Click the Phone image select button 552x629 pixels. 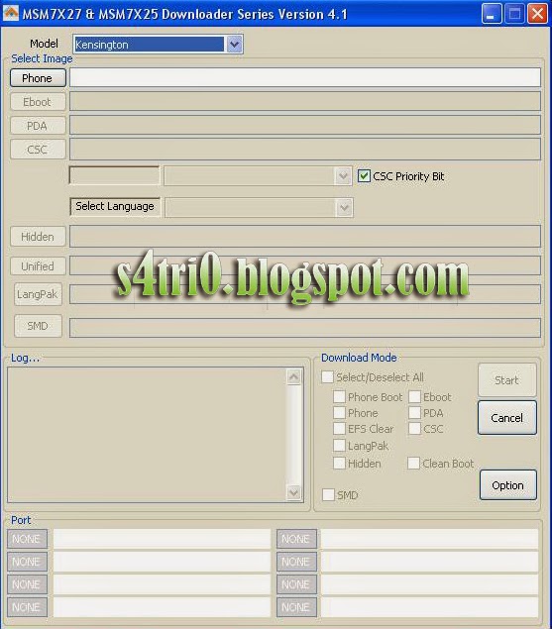pos(38,78)
